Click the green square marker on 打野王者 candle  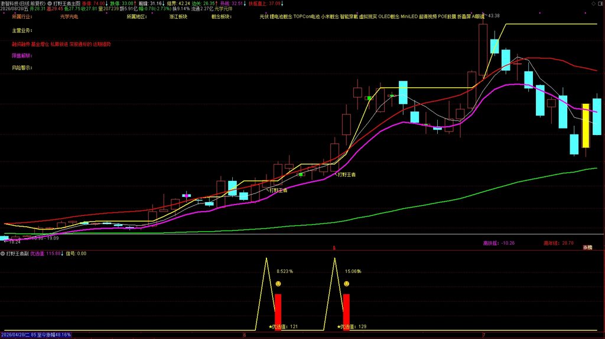[301, 175]
